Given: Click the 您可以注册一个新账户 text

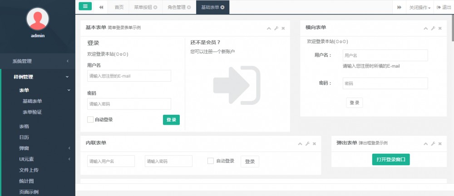Looking at the screenshot, I should [212, 52].
